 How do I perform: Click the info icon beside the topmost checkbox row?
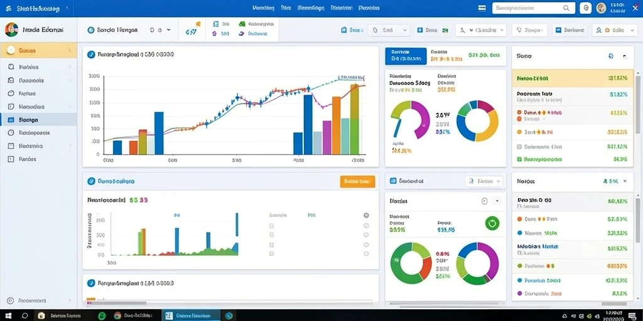click(366, 226)
